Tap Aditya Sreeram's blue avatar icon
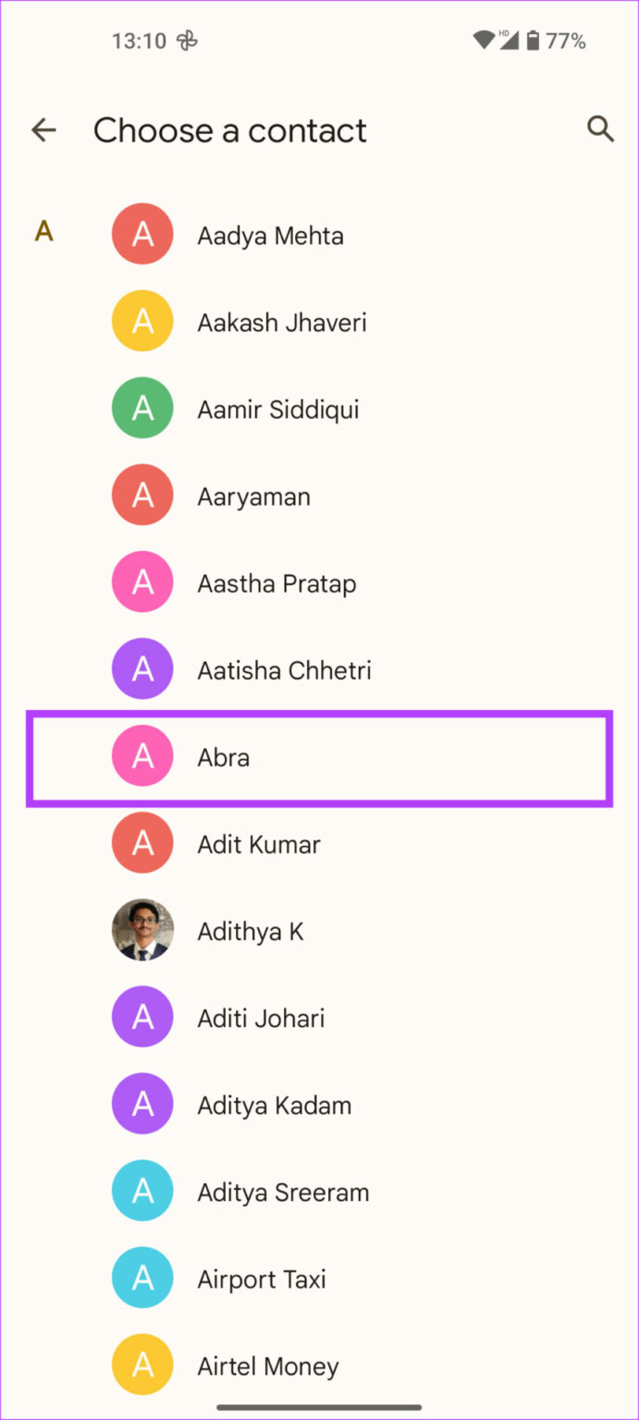639x1420 pixels. (142, 1193)
